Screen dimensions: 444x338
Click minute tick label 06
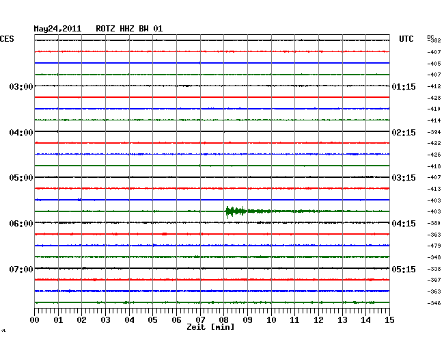click(176, 320)
